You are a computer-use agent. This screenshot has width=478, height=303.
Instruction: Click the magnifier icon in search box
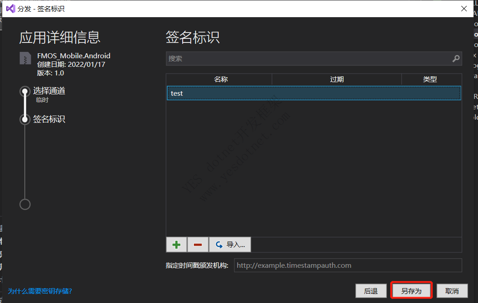coord(456,59)
